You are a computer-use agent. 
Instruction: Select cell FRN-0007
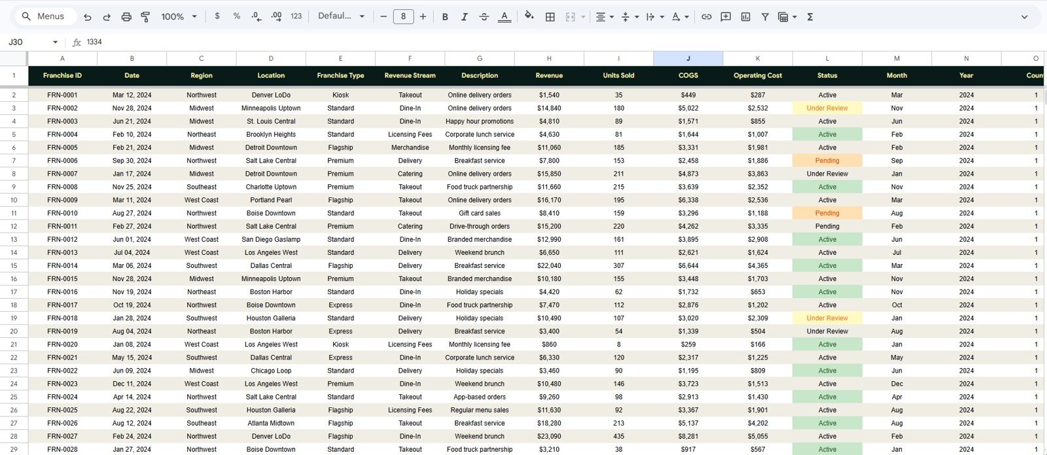pos(62,174)
